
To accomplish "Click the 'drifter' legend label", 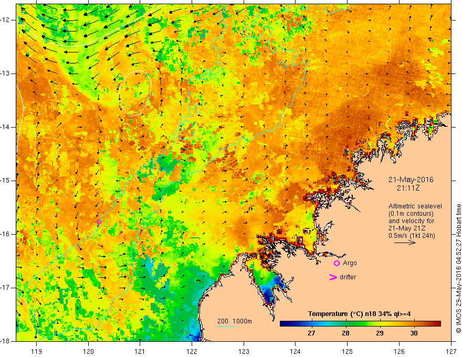I will pyautogui.click(x=348, y=277).
